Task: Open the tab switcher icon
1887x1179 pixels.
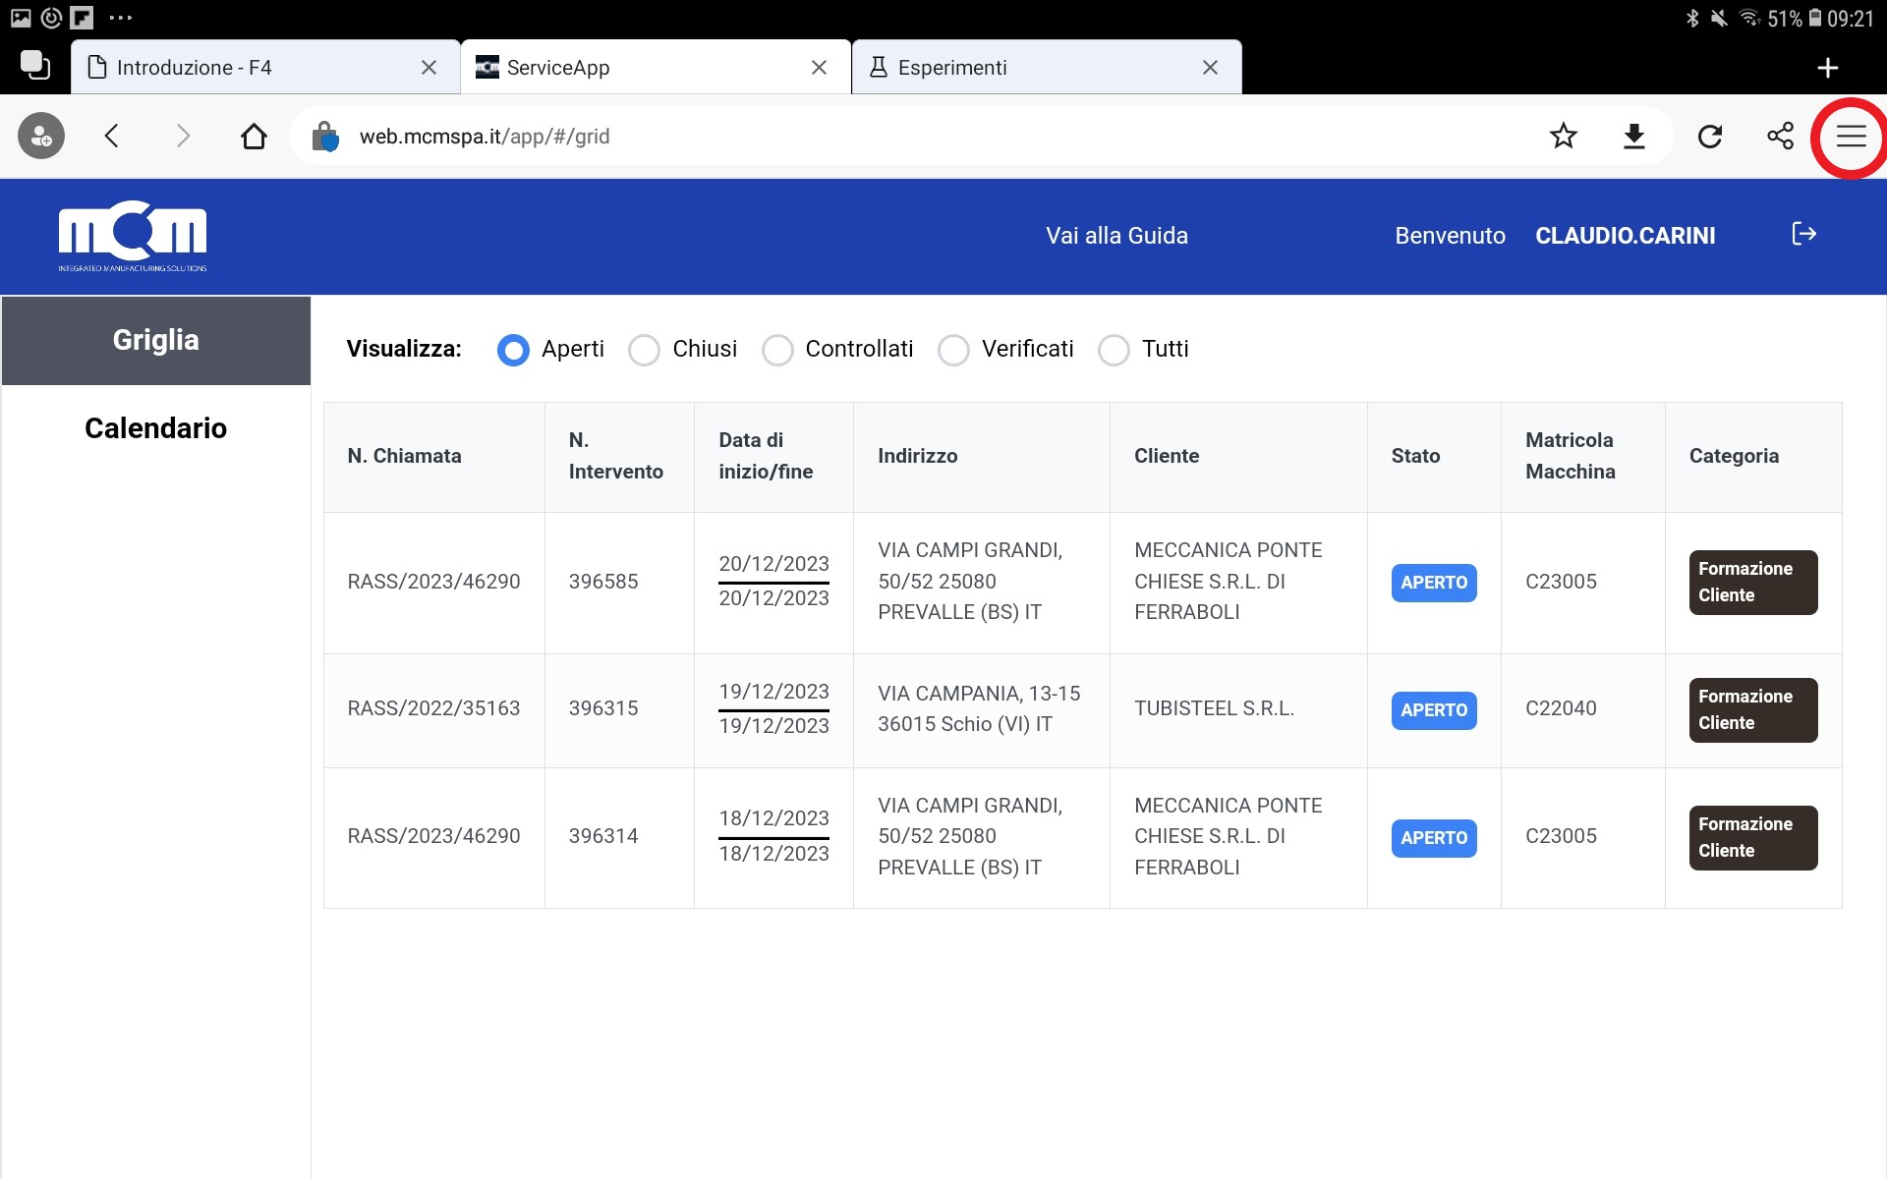Action: [35, 66]
